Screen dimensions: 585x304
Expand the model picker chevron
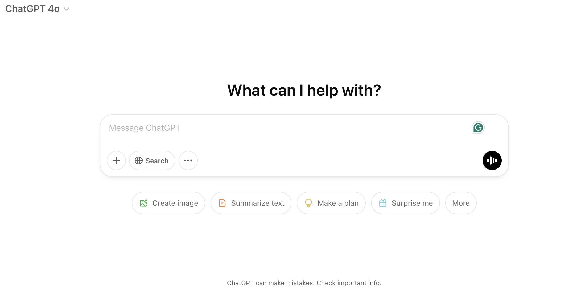(67, 9)
